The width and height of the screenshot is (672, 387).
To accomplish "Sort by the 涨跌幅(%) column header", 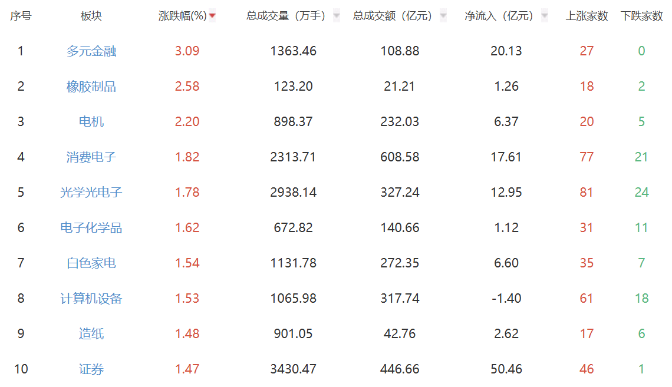I will (x=183, y=16).
